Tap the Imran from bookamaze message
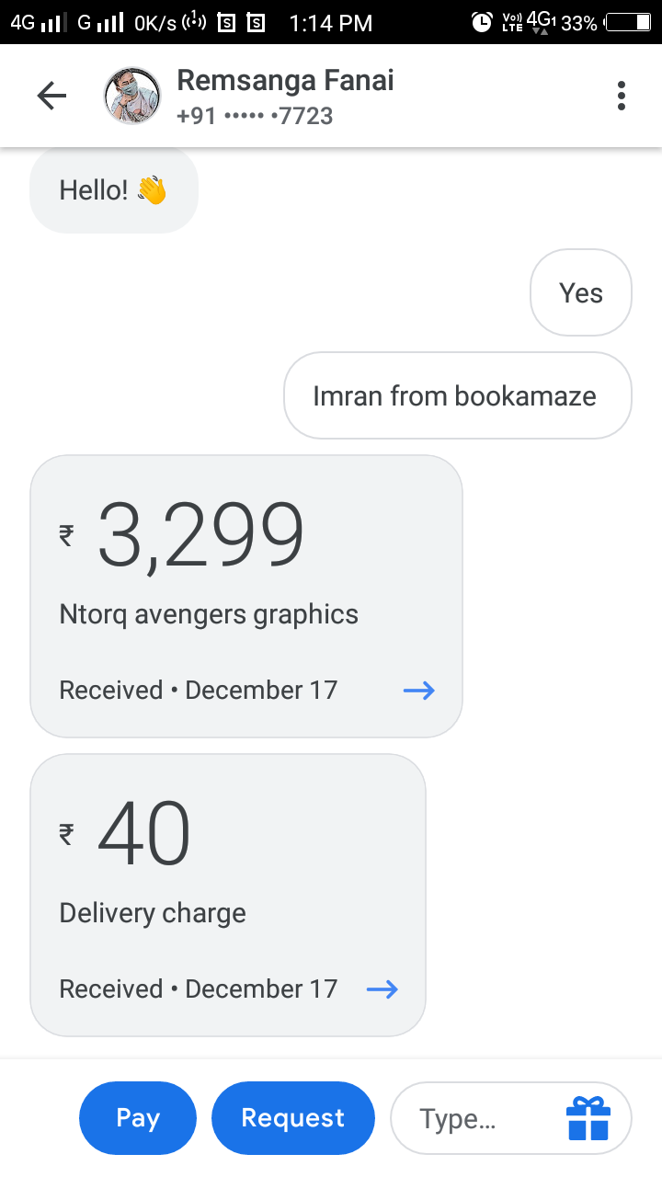The width and height of the screenshot is (662, 1177). (x=457, y=396)
